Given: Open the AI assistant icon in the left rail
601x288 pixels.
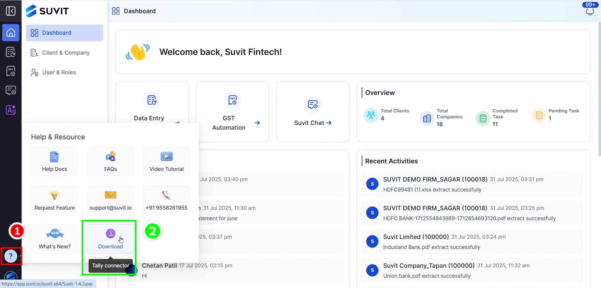Looking at the screenshot, I should pyautogui.click(x=11, y=110).
